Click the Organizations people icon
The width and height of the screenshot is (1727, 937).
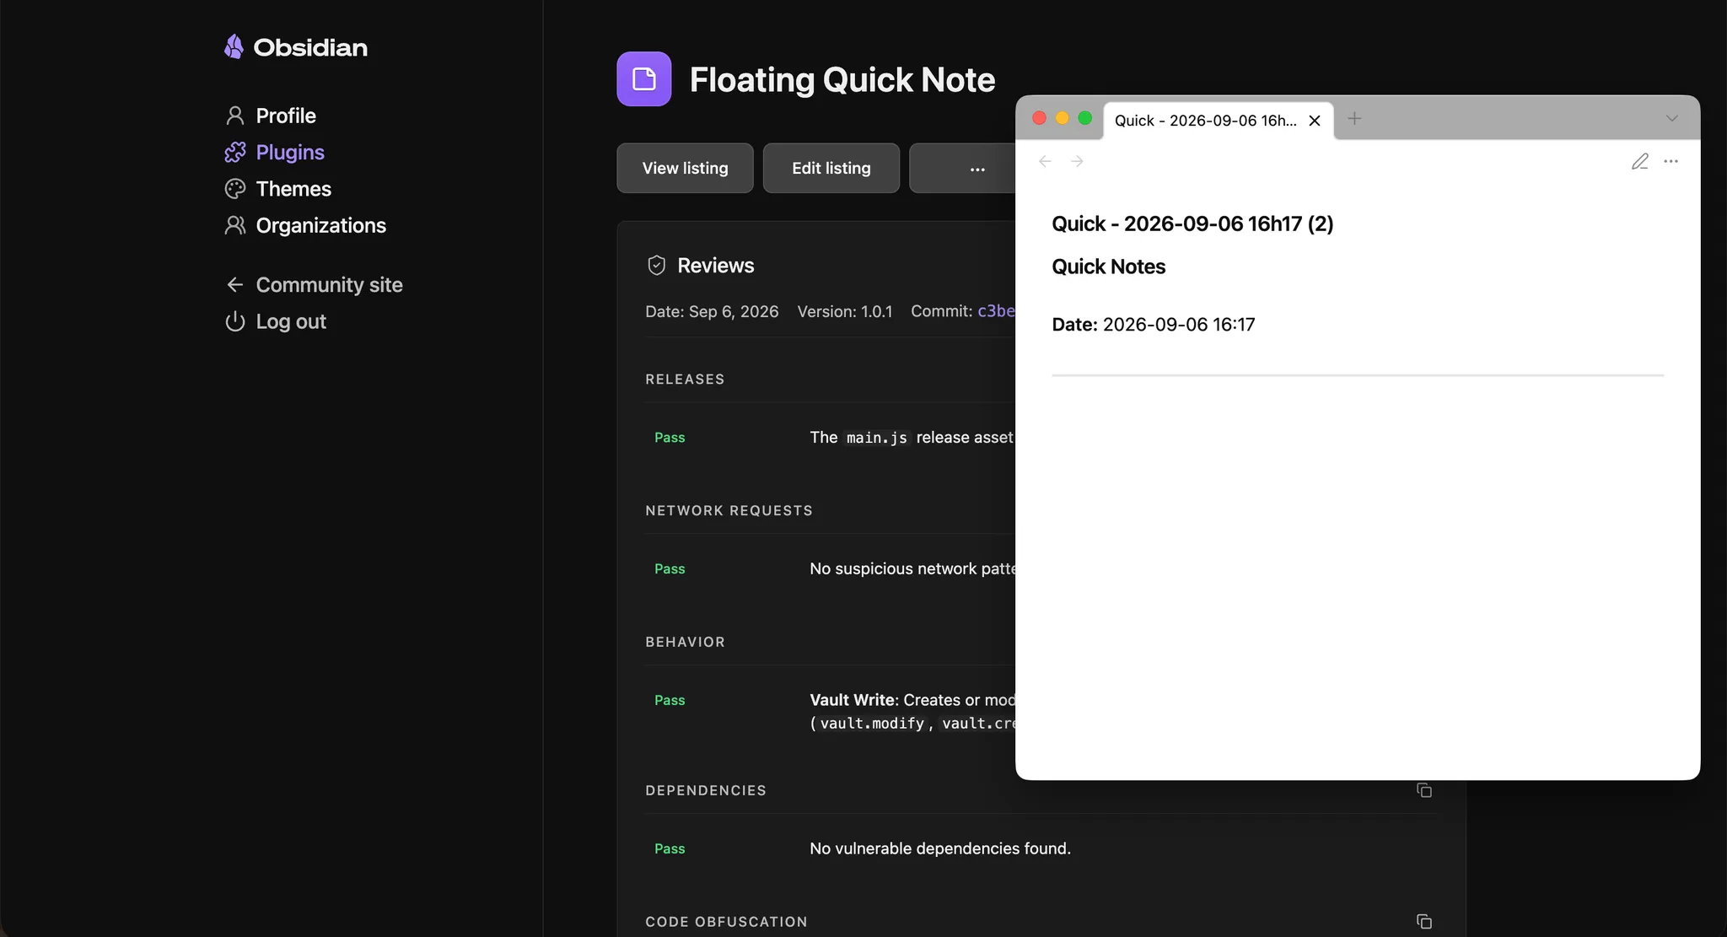235,225
